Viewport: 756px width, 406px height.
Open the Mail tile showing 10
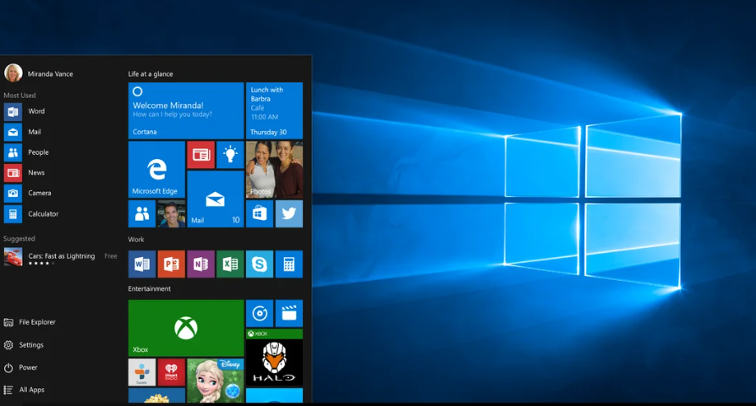[216, 199]
